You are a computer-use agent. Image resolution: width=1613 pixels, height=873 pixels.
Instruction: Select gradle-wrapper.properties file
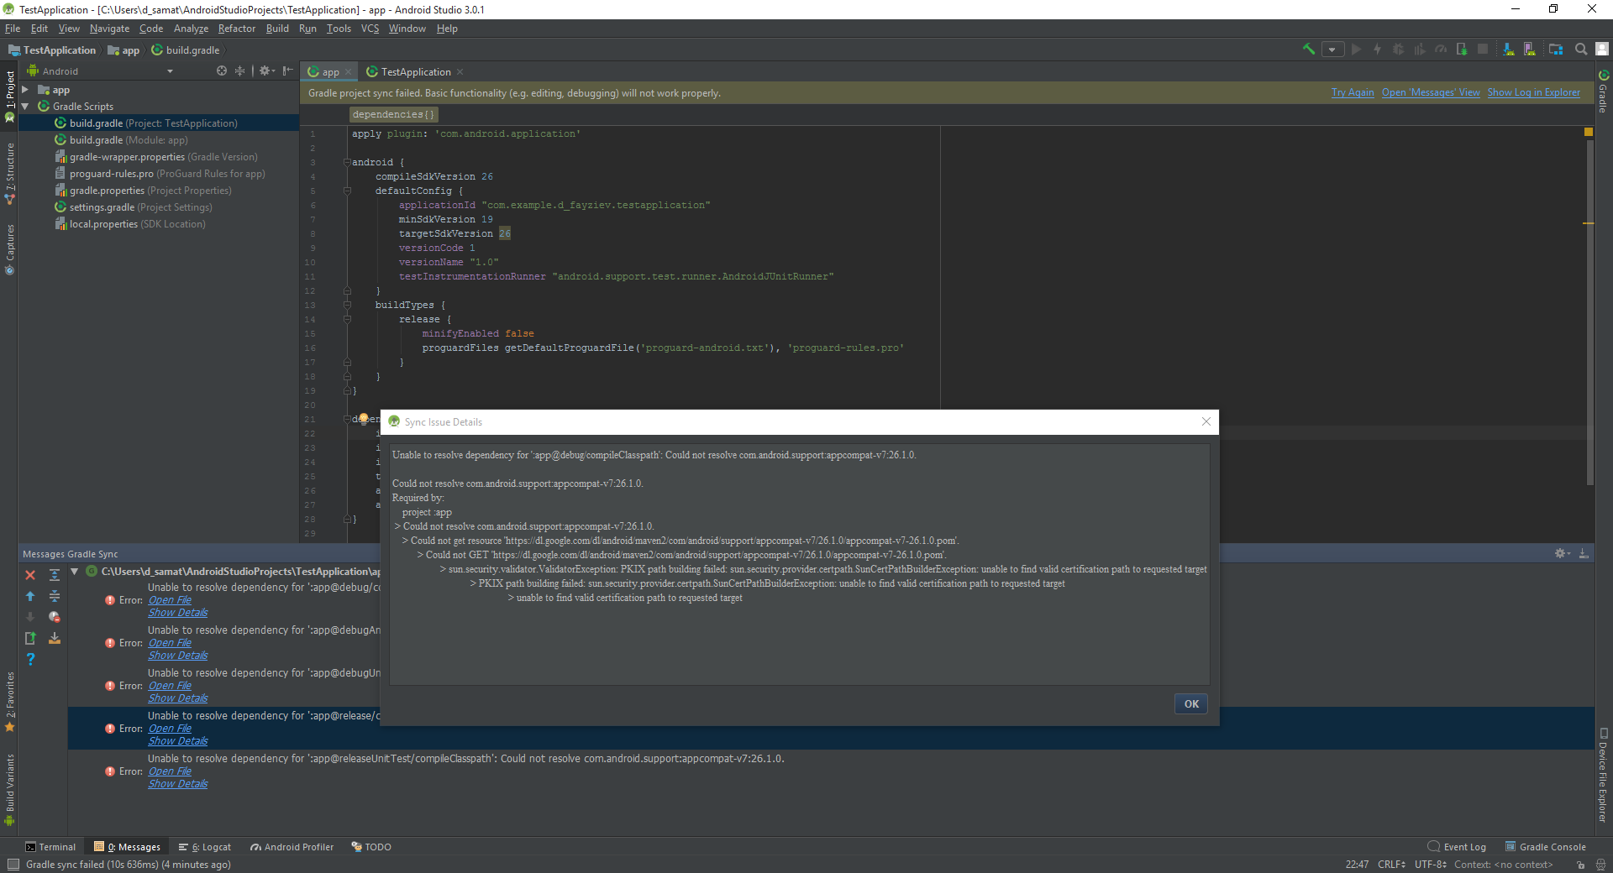[163, 157]
